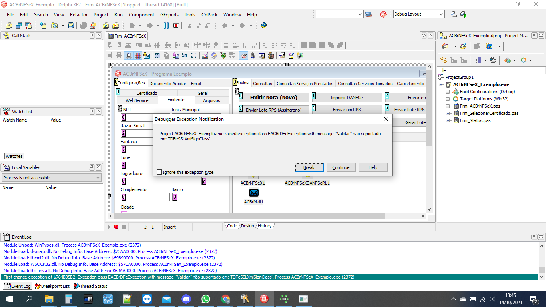Collapse ACBrNFSeX_Exemplo.exe project node
Viewport: 546px width, 307px height.
tap(441, 84)
